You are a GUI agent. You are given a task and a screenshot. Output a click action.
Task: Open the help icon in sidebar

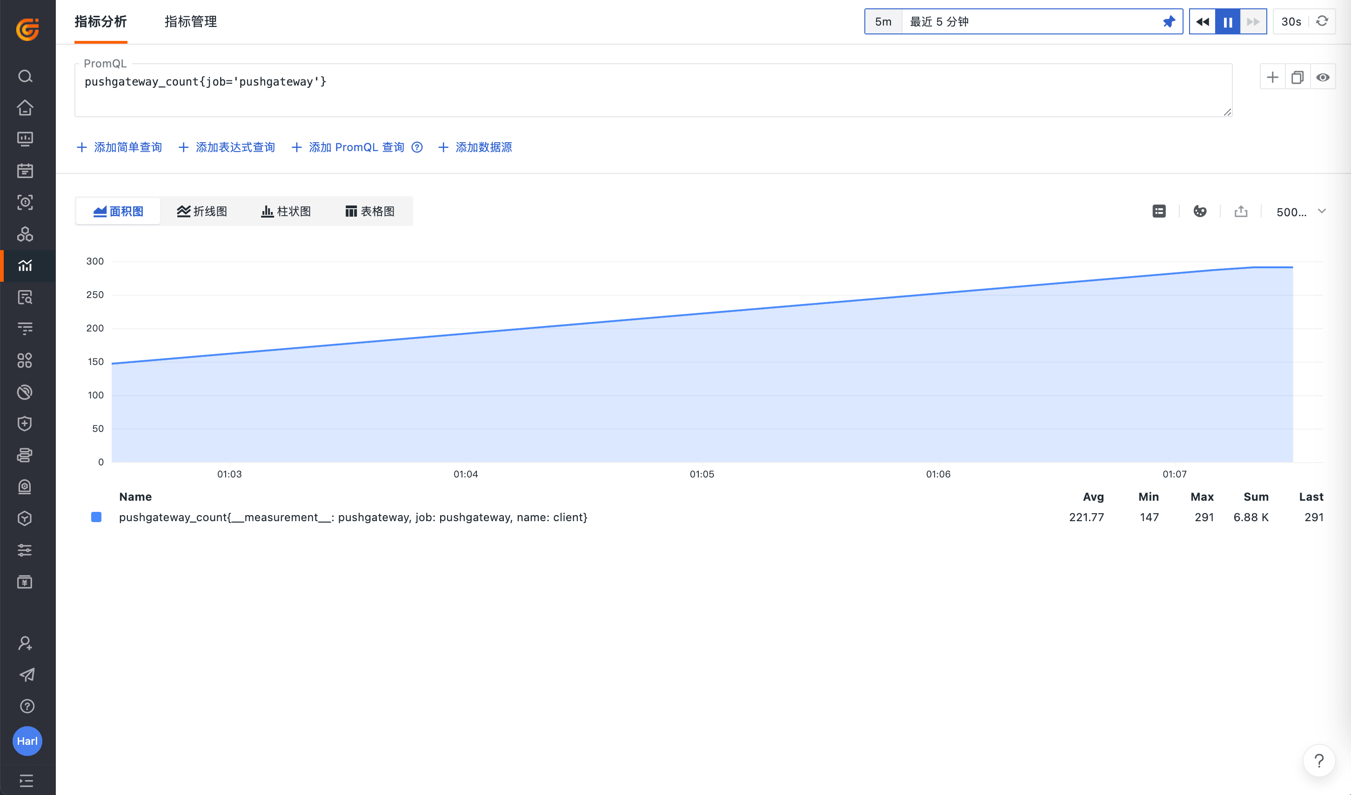pyautogui.click(x=27, y=706)
